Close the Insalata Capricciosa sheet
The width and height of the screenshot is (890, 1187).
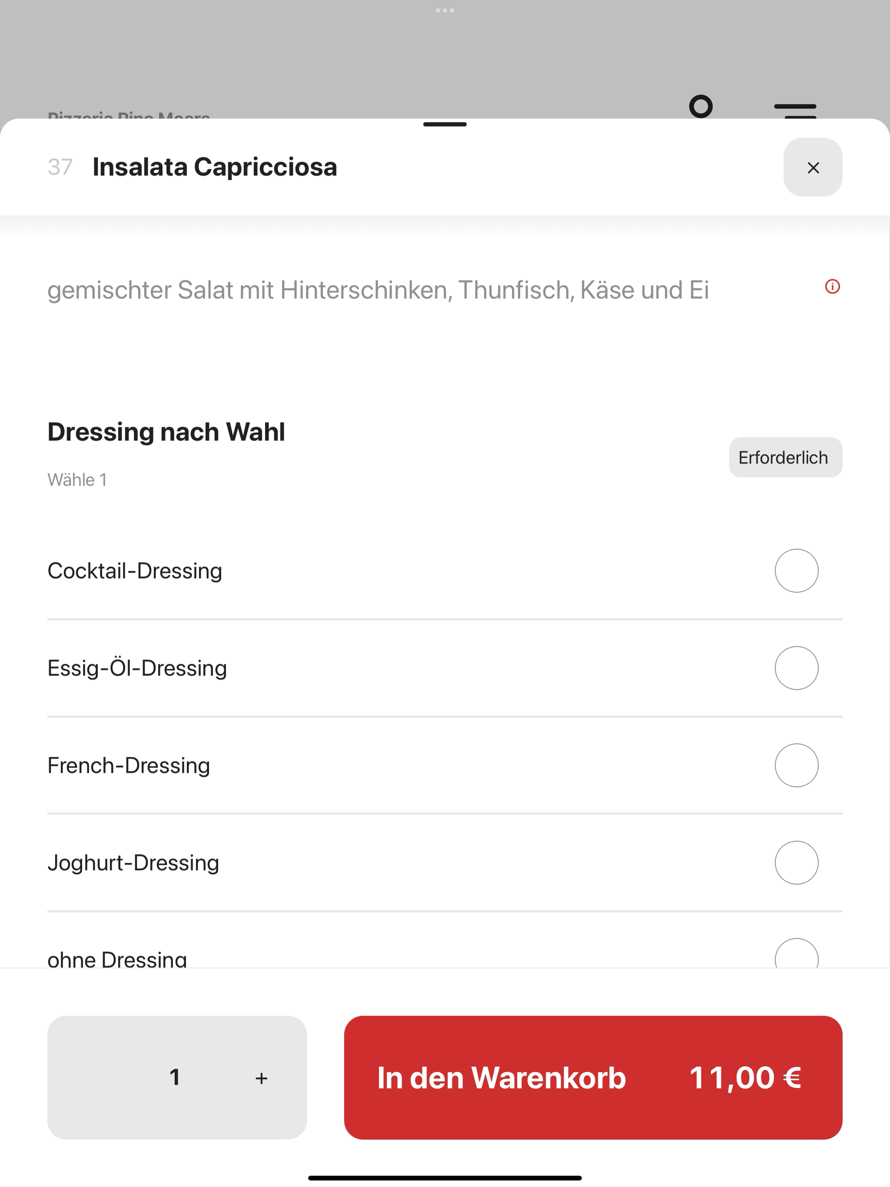(813, 167)
